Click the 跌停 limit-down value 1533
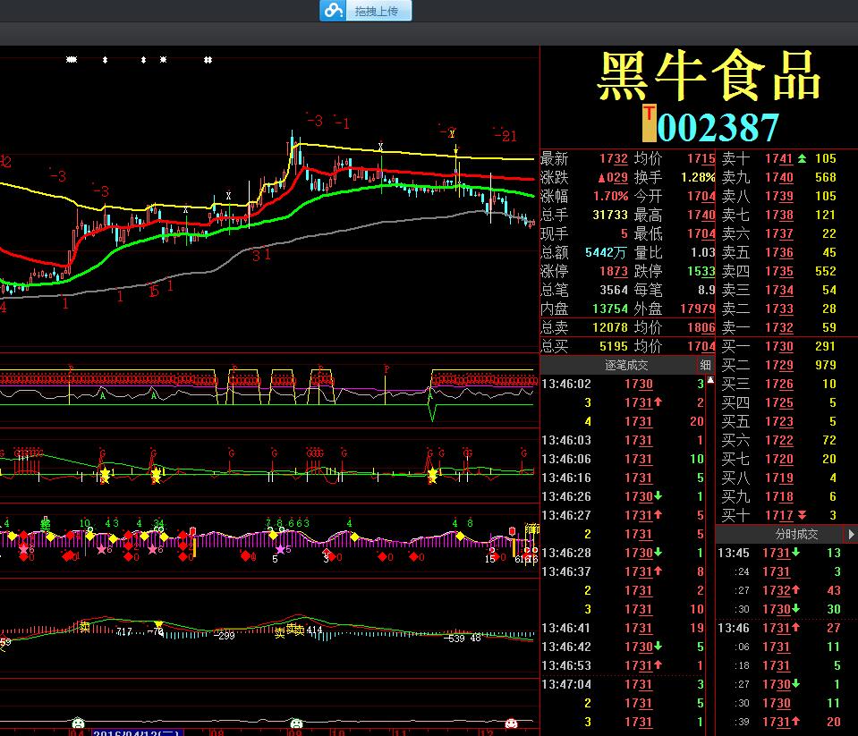Screen dimensions: 858x736 pyautogui.click(x=701, y=271)
